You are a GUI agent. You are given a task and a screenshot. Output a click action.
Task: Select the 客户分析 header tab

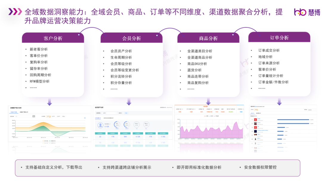coord(53,38)
